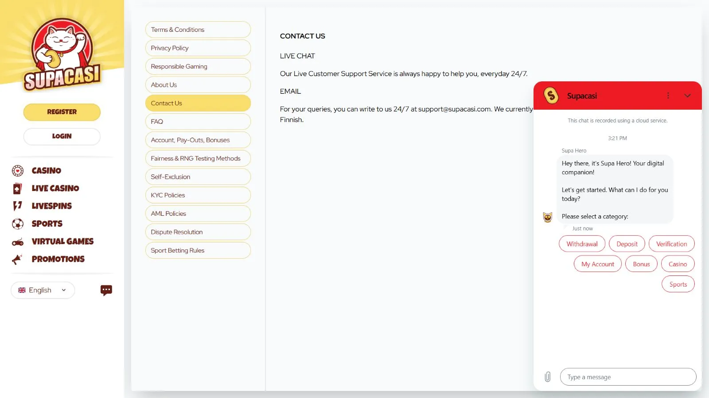Open the English language dropdown

(x=43, y=290)
